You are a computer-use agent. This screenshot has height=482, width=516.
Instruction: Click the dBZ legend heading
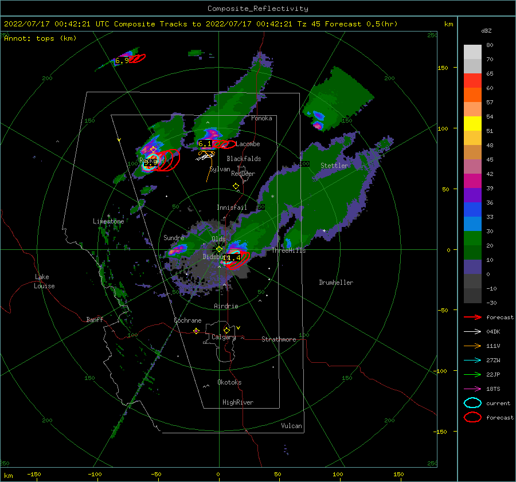[x=486, y=30]
